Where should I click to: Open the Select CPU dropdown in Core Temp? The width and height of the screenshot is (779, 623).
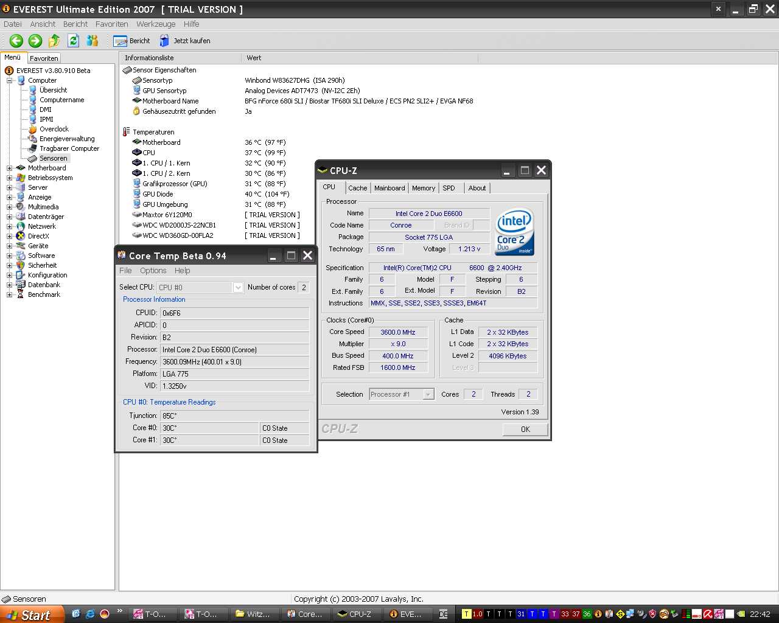[x=238, y=287]
